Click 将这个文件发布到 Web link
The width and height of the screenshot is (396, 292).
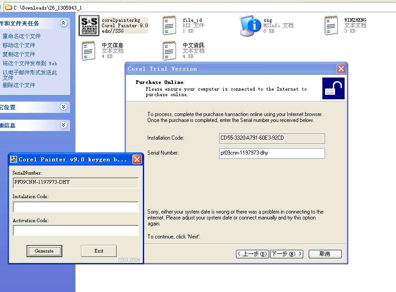[30, 63]
